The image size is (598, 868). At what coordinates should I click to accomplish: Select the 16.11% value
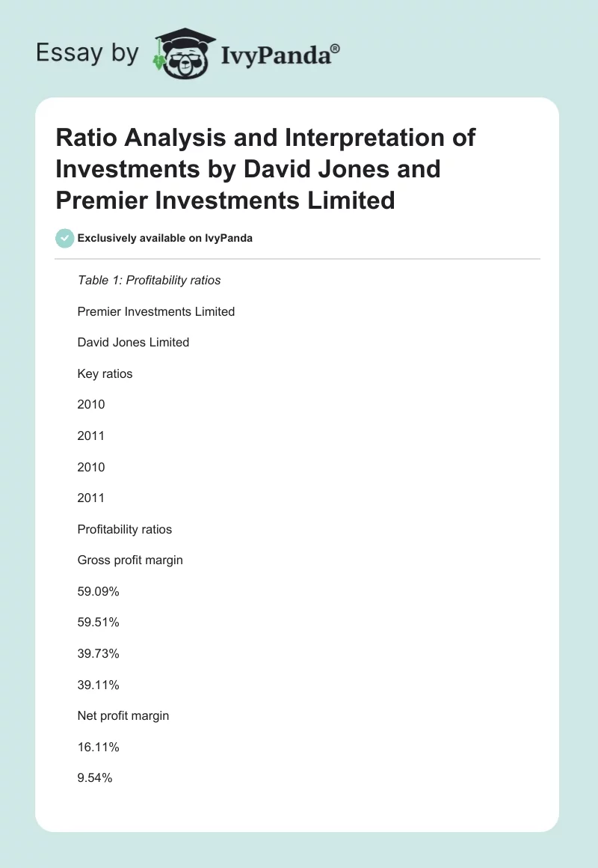pyautogui.click(x=99, y=747)
